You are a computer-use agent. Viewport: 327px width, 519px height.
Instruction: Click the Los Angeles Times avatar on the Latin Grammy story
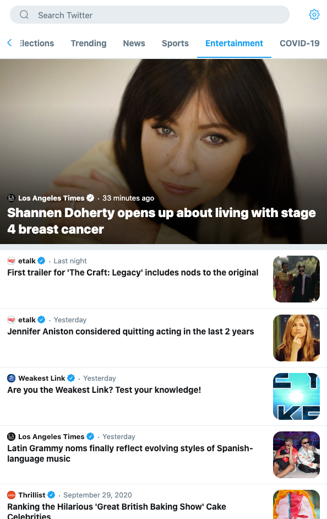(x=11, y=436)
